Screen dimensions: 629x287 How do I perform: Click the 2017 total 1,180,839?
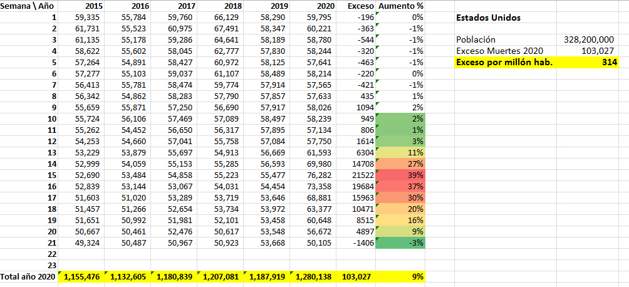tap(174, 276)
